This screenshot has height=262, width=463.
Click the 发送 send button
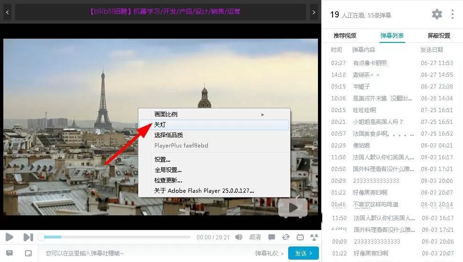[x=303, y=253]
